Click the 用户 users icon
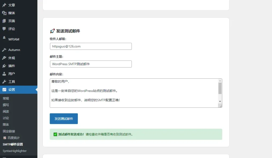Screen dimensions: 272x158 [4, 74]
